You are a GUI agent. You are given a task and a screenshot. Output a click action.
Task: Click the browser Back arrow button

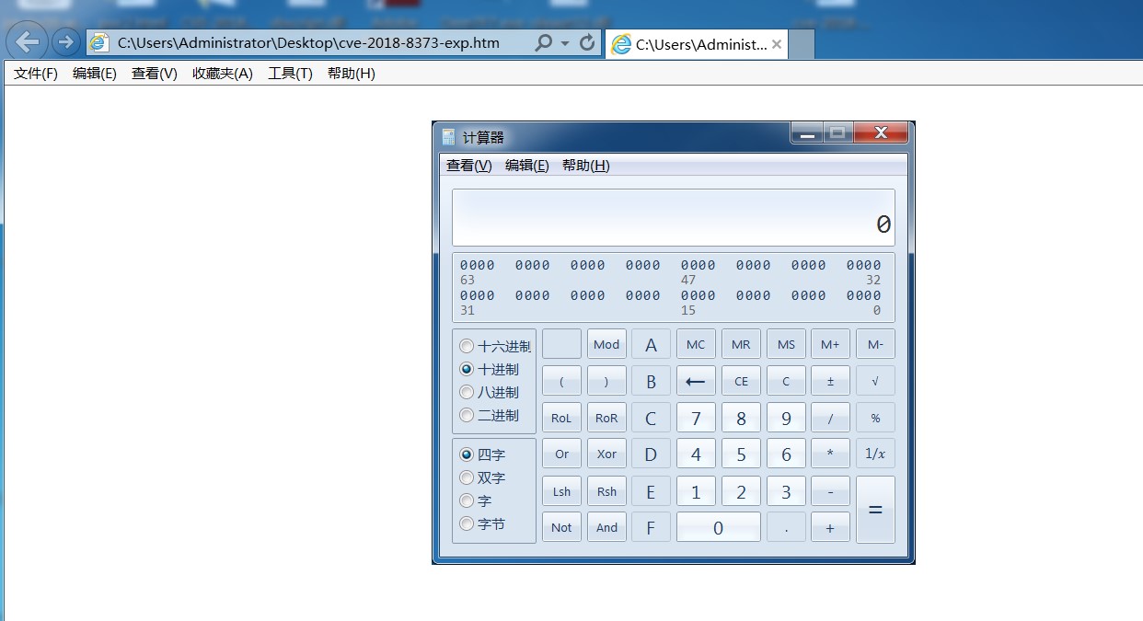coord(28,41)
